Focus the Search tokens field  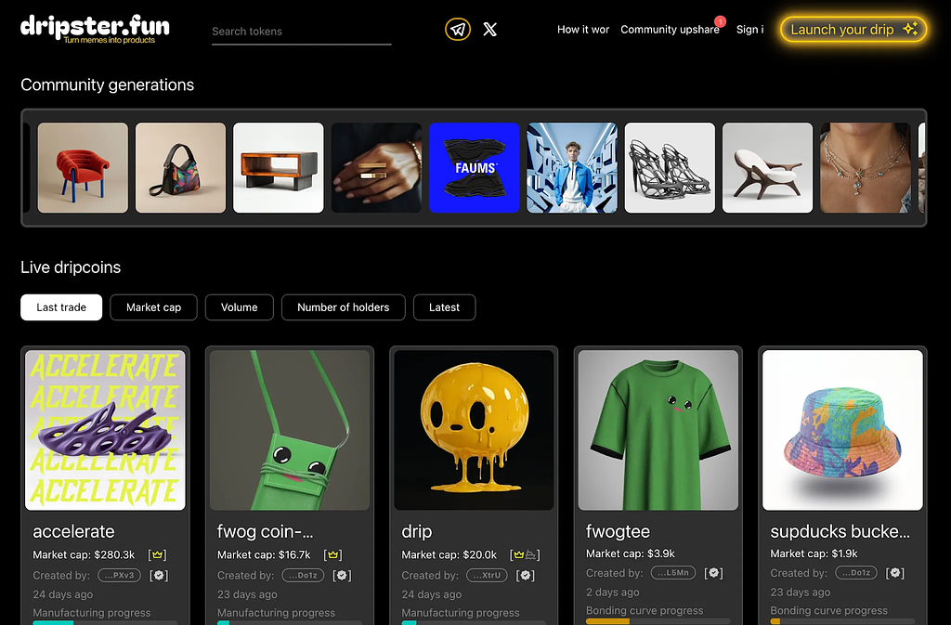tap(301, 32)
